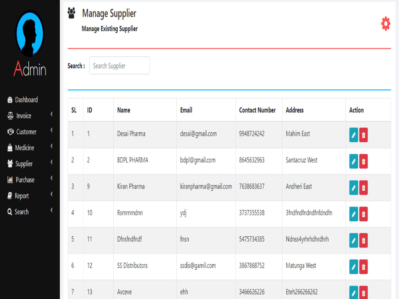The width and height of the screenshot is (399, 299).
Task: Edit the Avceve supplier row
Action: 354,293
